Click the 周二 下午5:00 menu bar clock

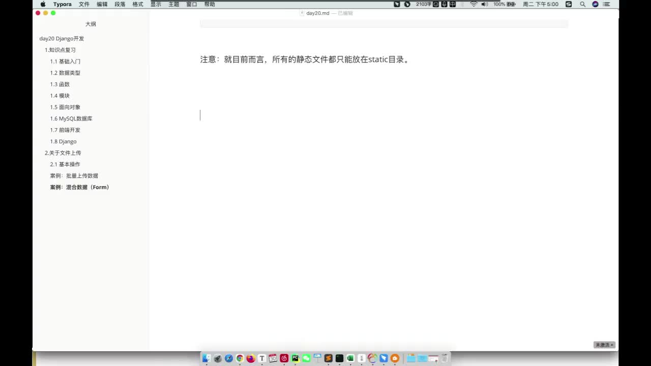(541, 4)
